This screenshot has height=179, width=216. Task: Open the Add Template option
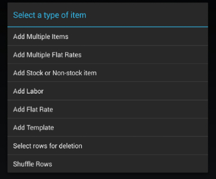(108, 127)
